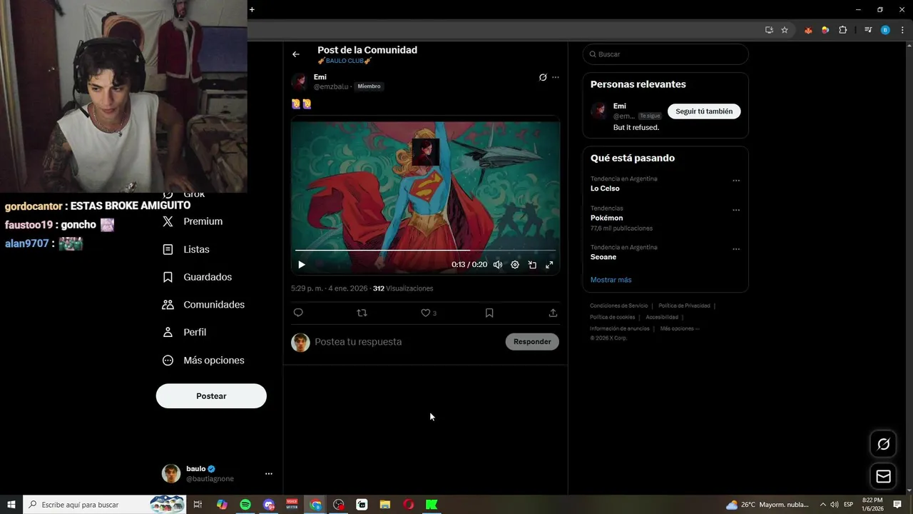
Task: Open the Windows Start menu
Action: 11,505
